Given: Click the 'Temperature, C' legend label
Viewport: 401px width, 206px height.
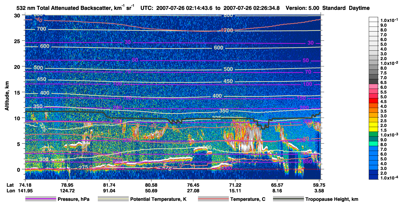Looking at the screenshot, I should 248,199.
